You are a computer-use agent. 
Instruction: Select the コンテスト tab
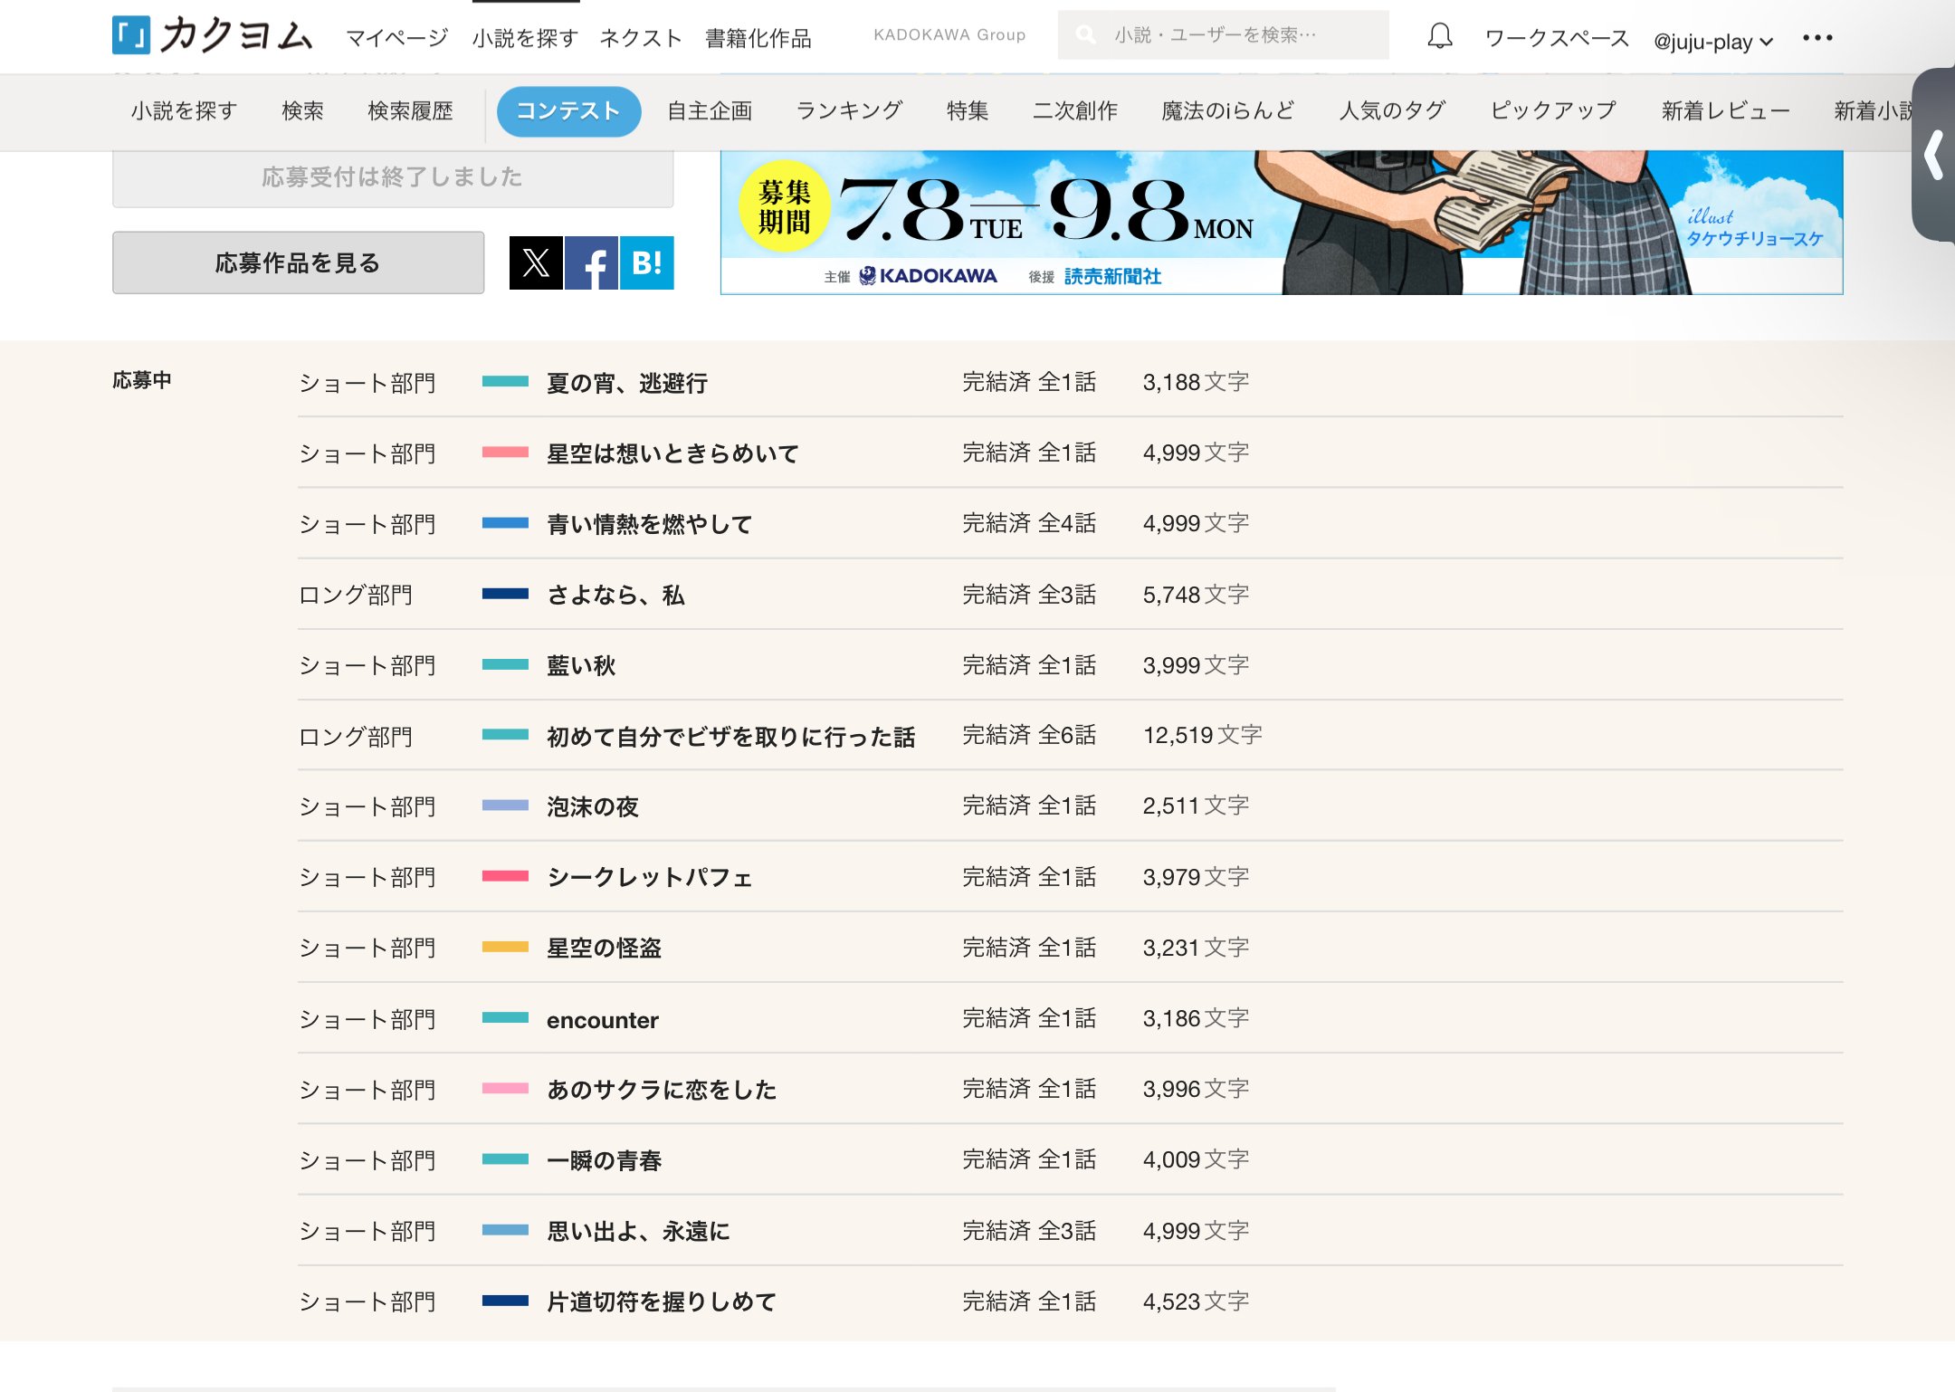[x=568, y=111]
